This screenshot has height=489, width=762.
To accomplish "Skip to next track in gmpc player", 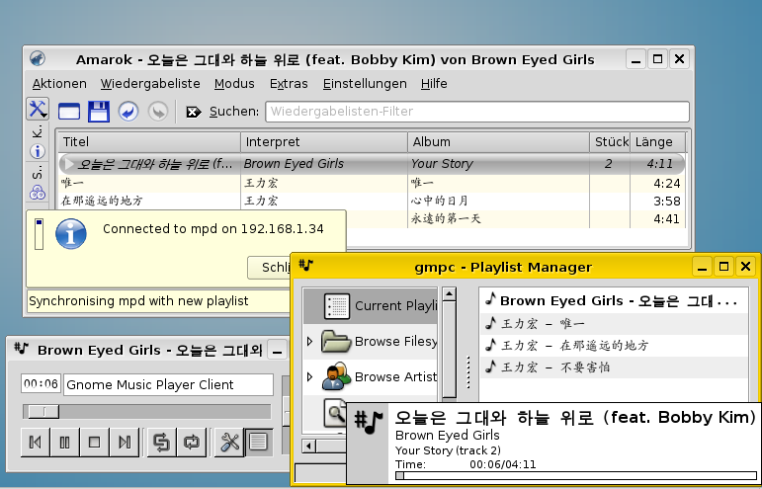I will pos(125,442).
